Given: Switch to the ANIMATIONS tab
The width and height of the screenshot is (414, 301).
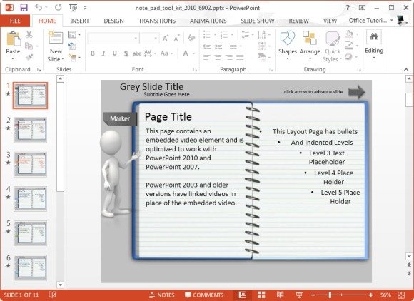Looking at the screenshot, I should pos(208,21).
